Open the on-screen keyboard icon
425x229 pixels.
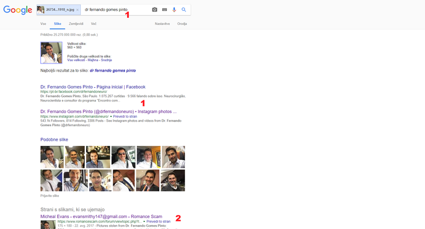[x=165, y=9]
